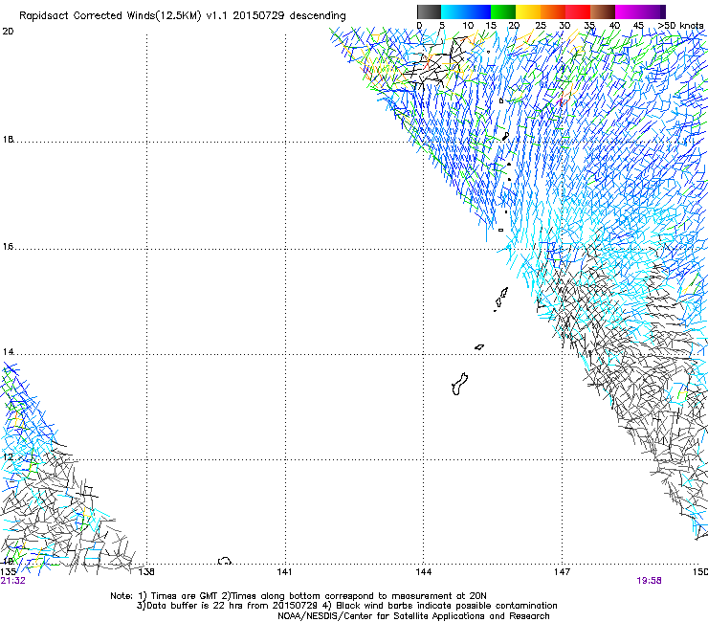Image resolution: width=708 pixels, height=622 pixels.
Task: Click the '40' legend scale label
Action: [x=614, y=25]
